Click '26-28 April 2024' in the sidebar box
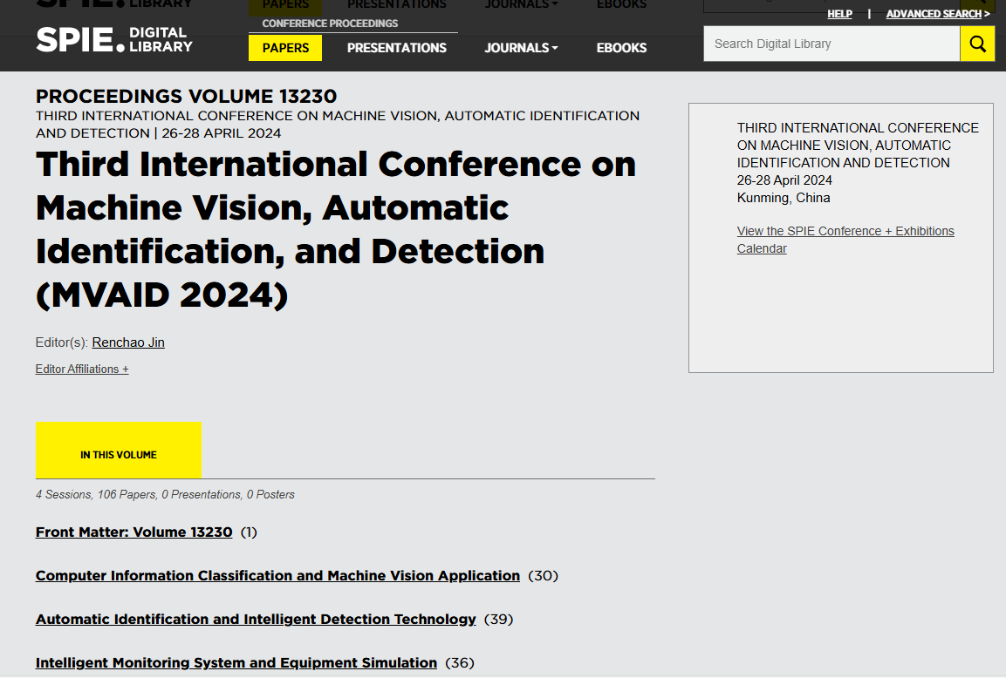 (x=784, y=180)
